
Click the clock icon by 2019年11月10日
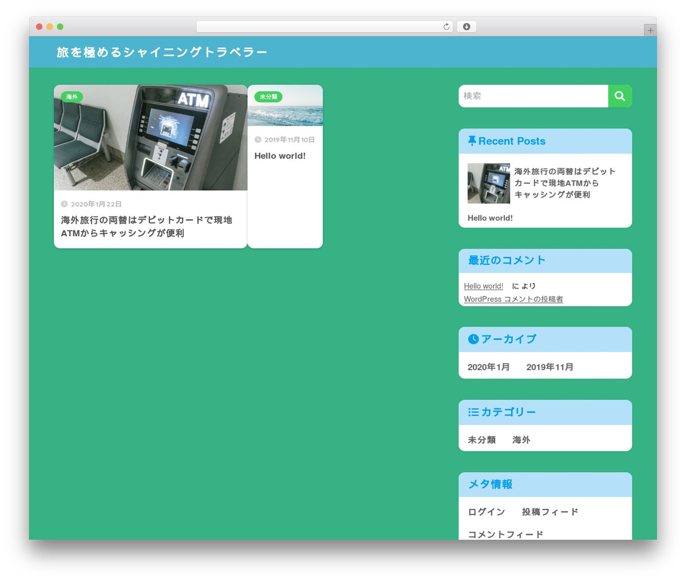(x=258, y=140)
